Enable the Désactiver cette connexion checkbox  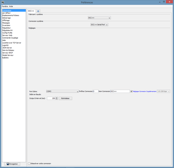(29, 163)
